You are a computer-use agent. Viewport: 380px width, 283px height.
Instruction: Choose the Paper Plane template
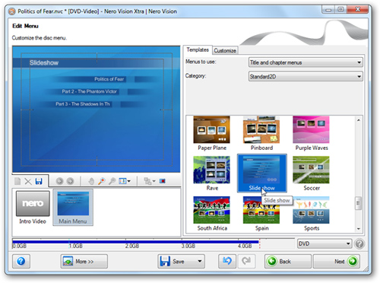tap(212, 133)
